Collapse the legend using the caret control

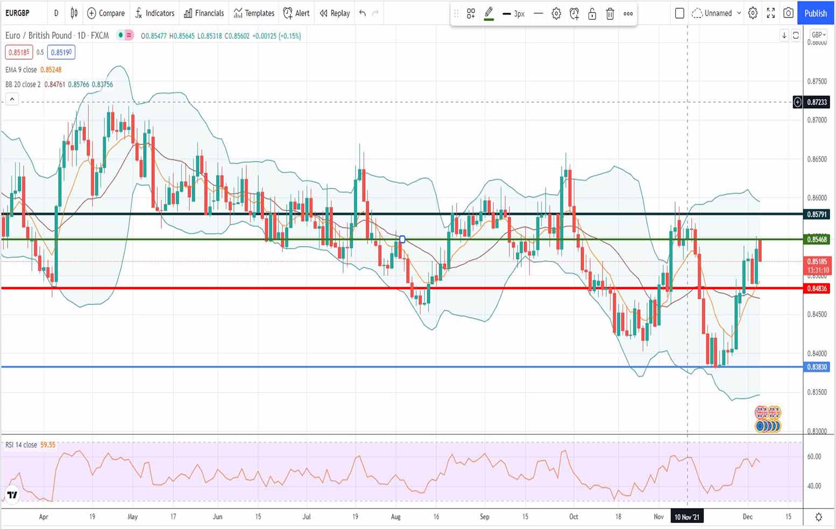click(x=12, y=99)
